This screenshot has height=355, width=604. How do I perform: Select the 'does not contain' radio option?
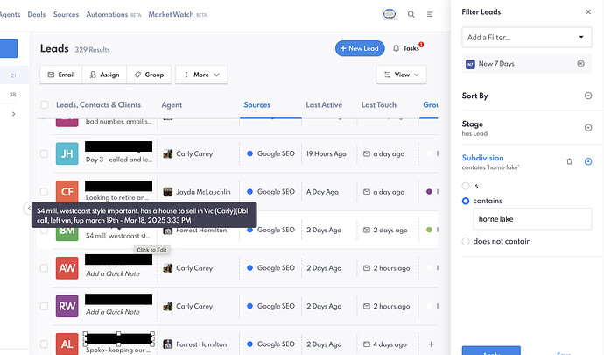(x=466, y=241)
